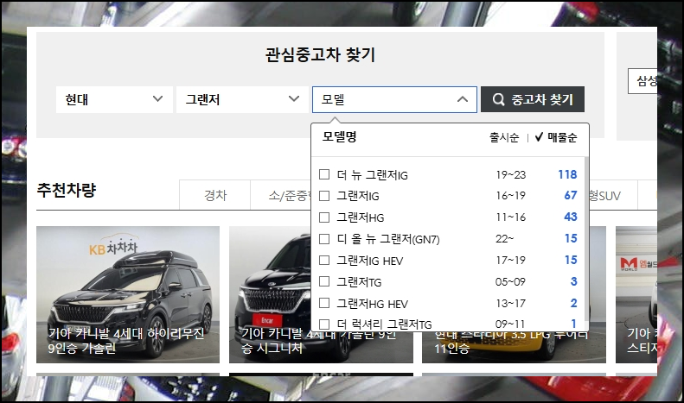Viewport: 684px width, 403px height.
Task: Click the 모델명 header text
Action: (339, 136)
